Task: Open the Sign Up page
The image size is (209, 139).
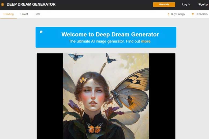Action: pyautogui.click(x=203, y=5)
